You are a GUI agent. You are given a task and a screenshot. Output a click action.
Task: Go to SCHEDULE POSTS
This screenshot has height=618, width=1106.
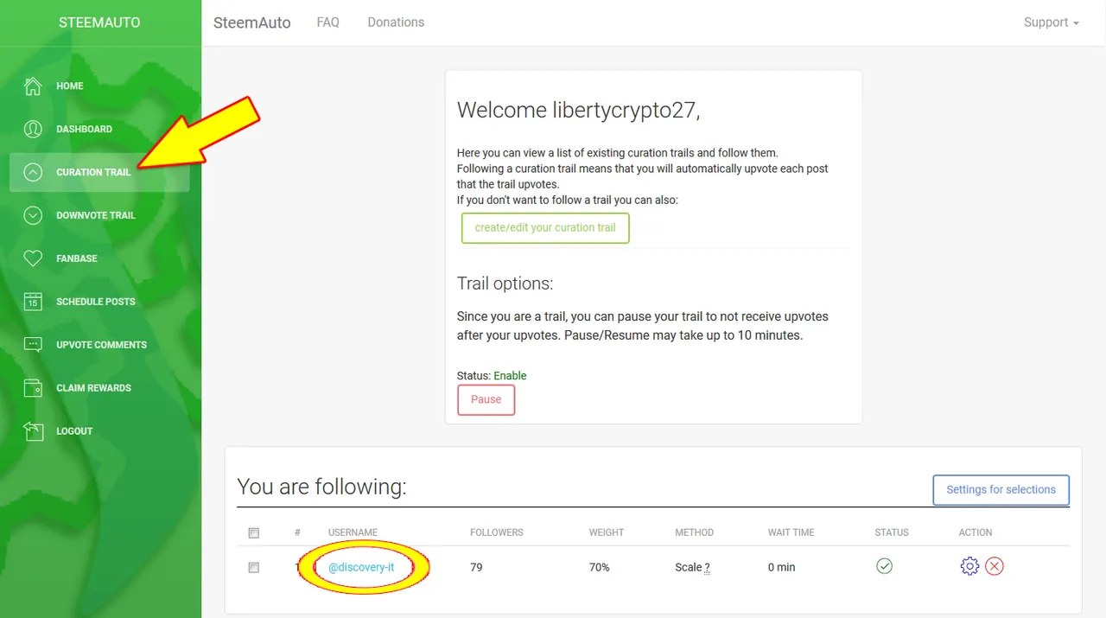[x=99, y=302]
